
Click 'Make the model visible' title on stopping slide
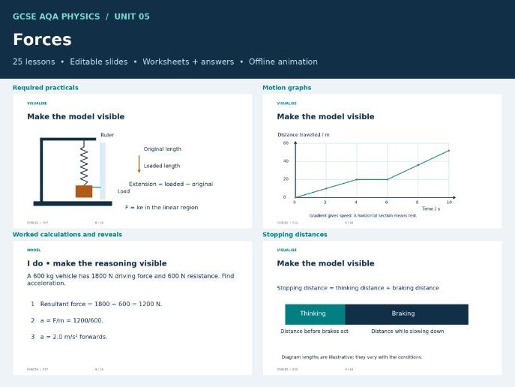(325, 263)
